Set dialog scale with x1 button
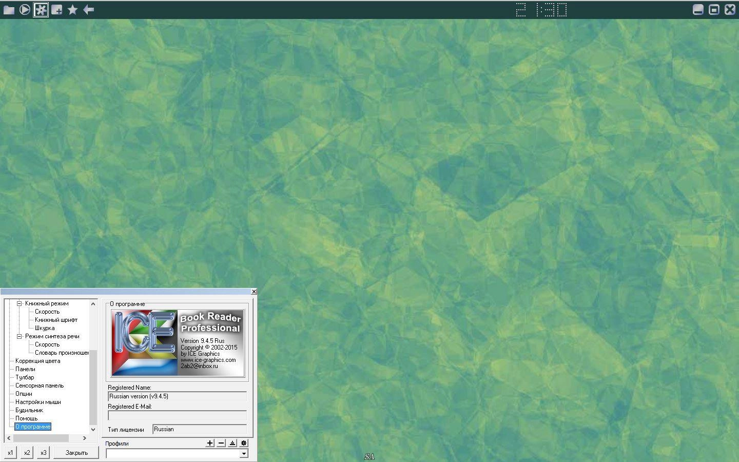 click(10, 453)
